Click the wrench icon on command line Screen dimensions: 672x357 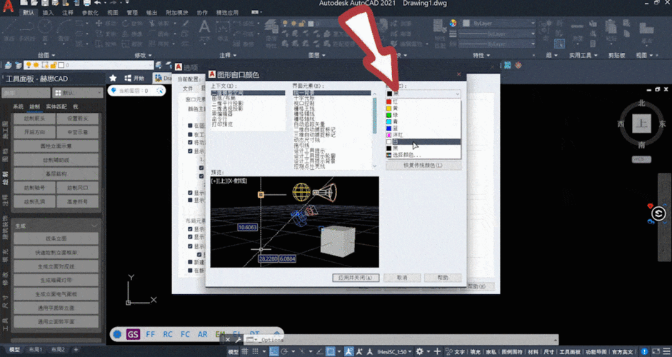tap(239, 340)
